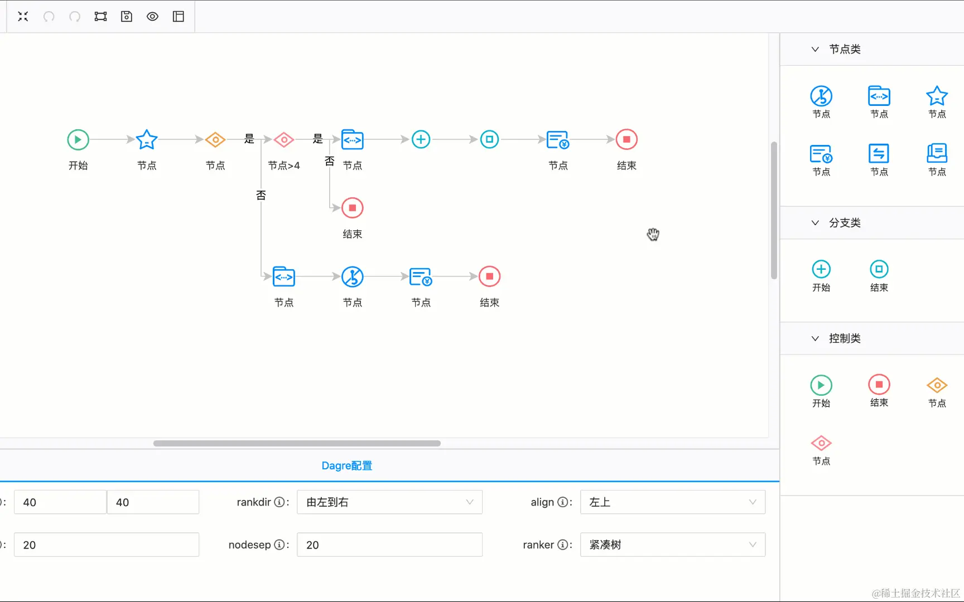Select the middle red 结束 node on canvas
Viewport: 964px width, 602px height.
pyautogui.click(x=353, y=208)
